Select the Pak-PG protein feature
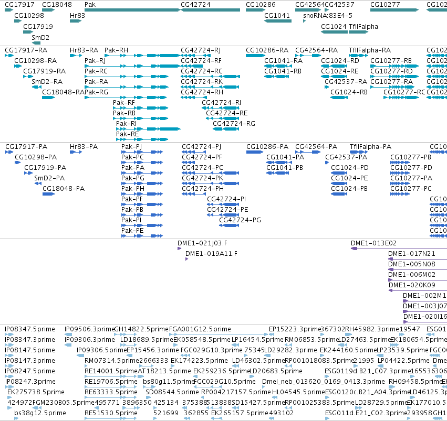Screen dimensions: 447x421 tap(142, 183)
